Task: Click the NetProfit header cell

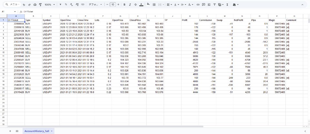Action: (x=242, y=20)
